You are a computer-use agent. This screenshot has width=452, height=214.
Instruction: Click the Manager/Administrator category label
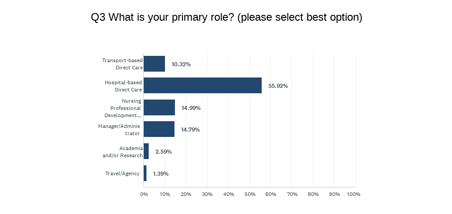click(x=120, y=129)
